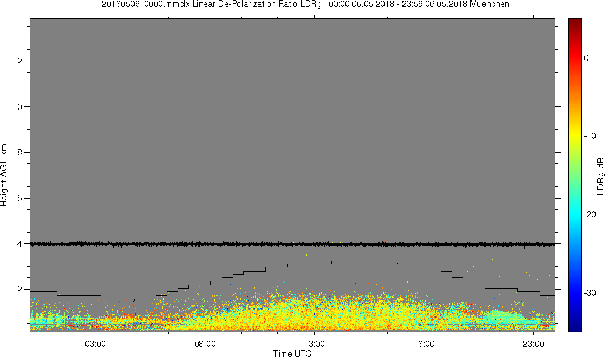This screenshot has width=605, height=357.
Task: Click the 23:00 time tick label
Action: [534, 344]
